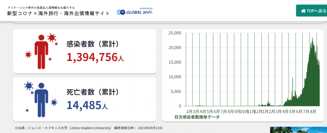Image resolution: width=327 pixels, height=133 pixels.
Task: Click the 日次感染者数推移データ chart caption
Action: pos(197,117)
